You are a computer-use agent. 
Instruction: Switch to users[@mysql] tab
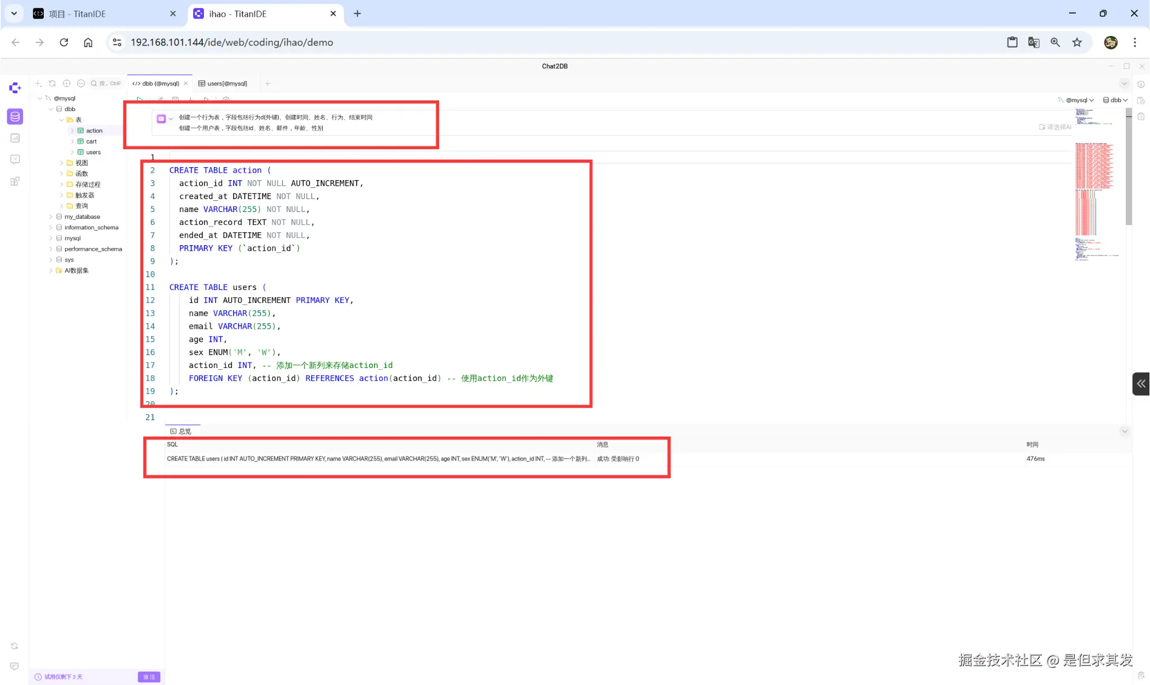point(223,84)
